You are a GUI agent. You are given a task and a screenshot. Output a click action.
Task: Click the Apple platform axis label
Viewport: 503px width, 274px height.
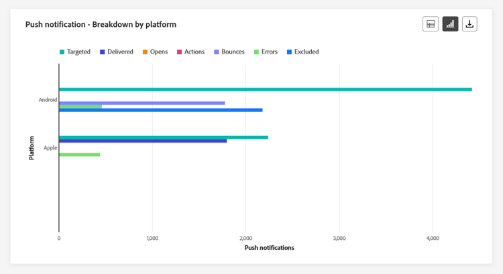pos(50,147)
